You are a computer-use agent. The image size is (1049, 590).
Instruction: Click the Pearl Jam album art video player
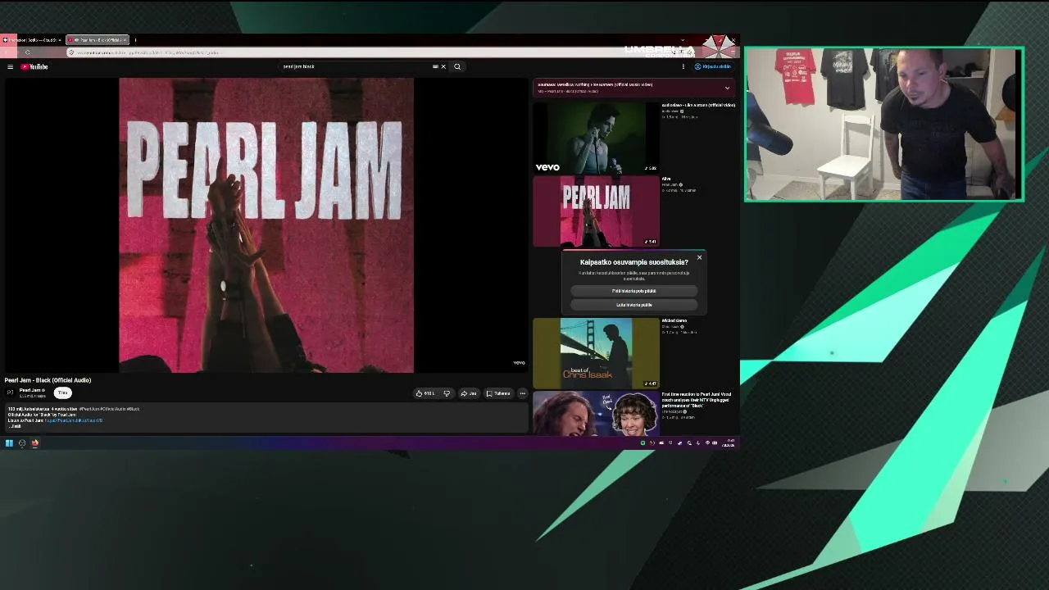pyautogui.click(x=266, y=225)
